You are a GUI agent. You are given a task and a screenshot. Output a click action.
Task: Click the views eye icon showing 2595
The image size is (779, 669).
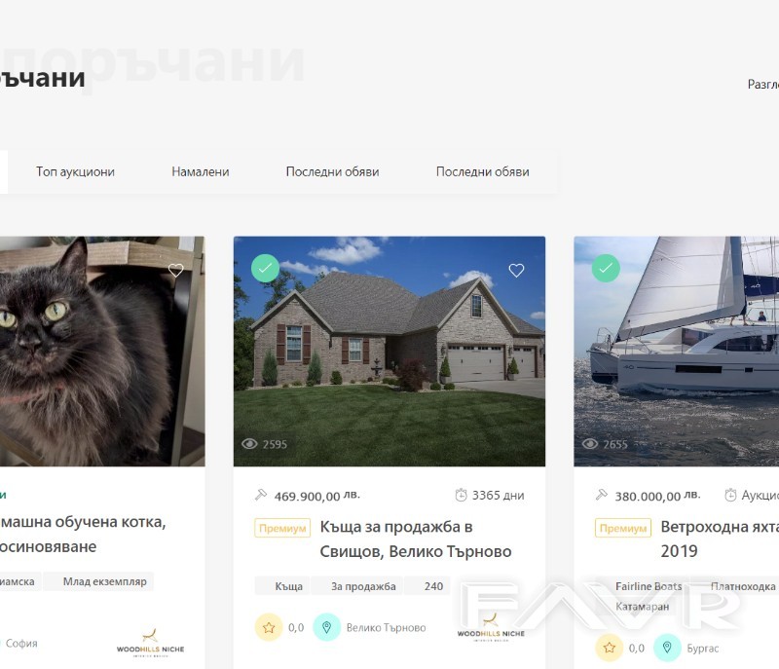[249, 443]
